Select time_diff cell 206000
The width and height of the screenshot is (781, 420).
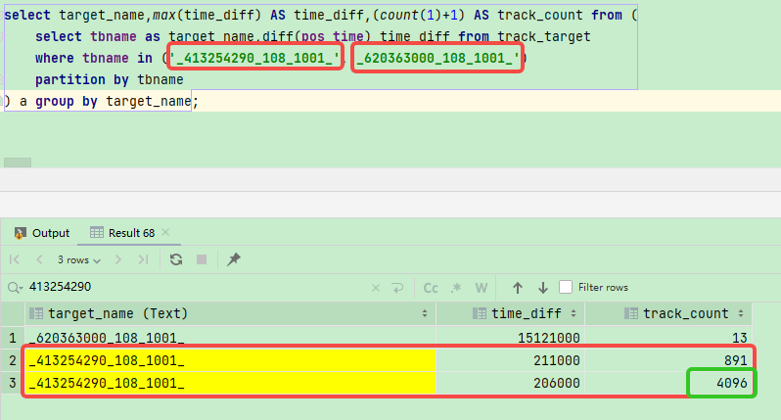pos(511,383)
